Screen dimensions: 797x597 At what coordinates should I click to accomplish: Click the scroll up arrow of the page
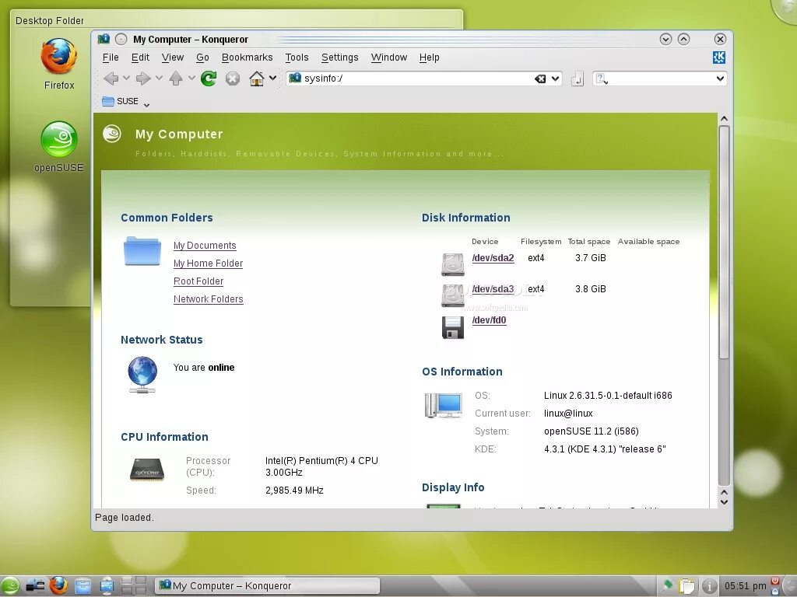(725, 119)
